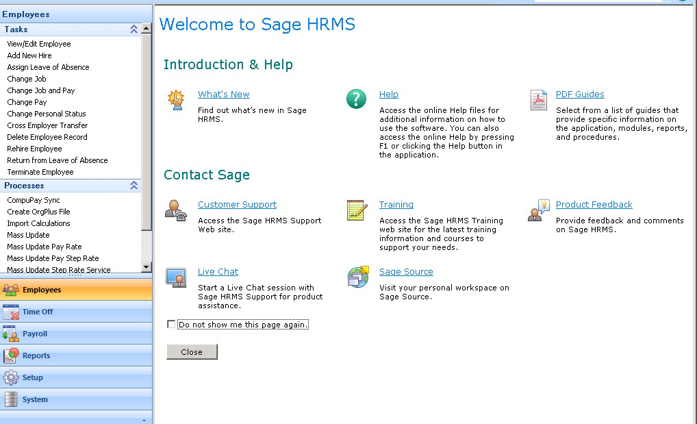Run Mass Update Step Rate Service process

[x=59, y=269]
